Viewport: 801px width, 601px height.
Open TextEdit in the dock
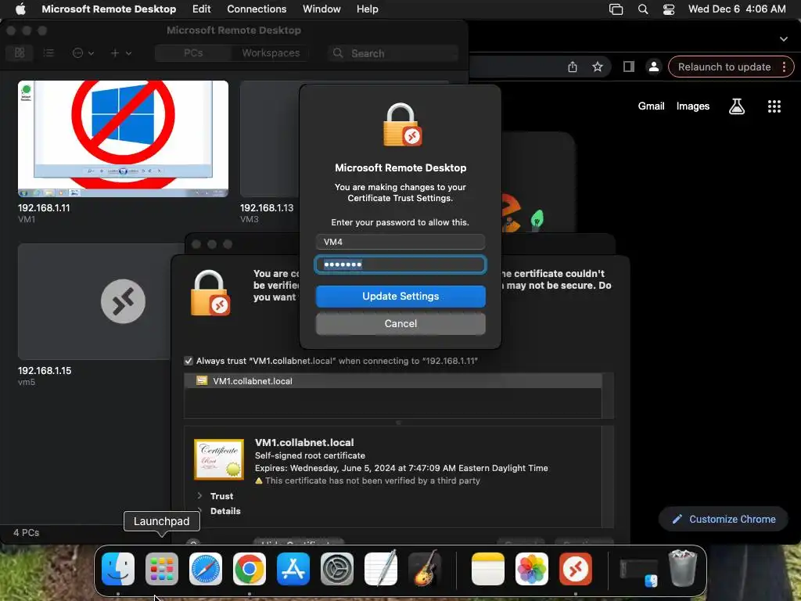pos(381,568)
